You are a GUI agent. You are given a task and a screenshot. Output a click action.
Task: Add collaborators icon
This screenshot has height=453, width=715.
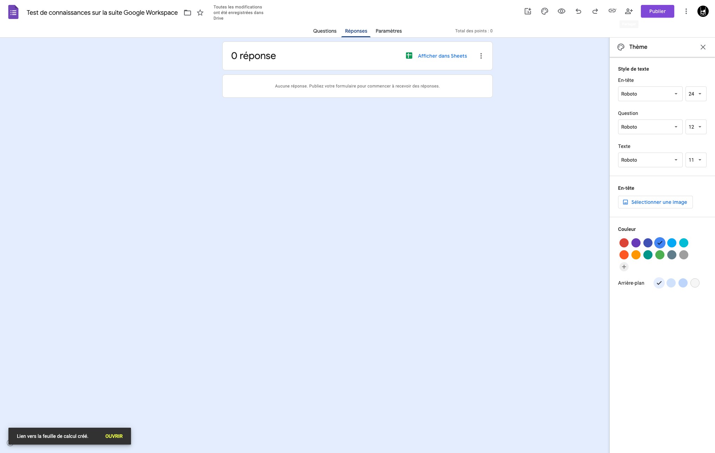pyautogui.click(x=629, y=11)
